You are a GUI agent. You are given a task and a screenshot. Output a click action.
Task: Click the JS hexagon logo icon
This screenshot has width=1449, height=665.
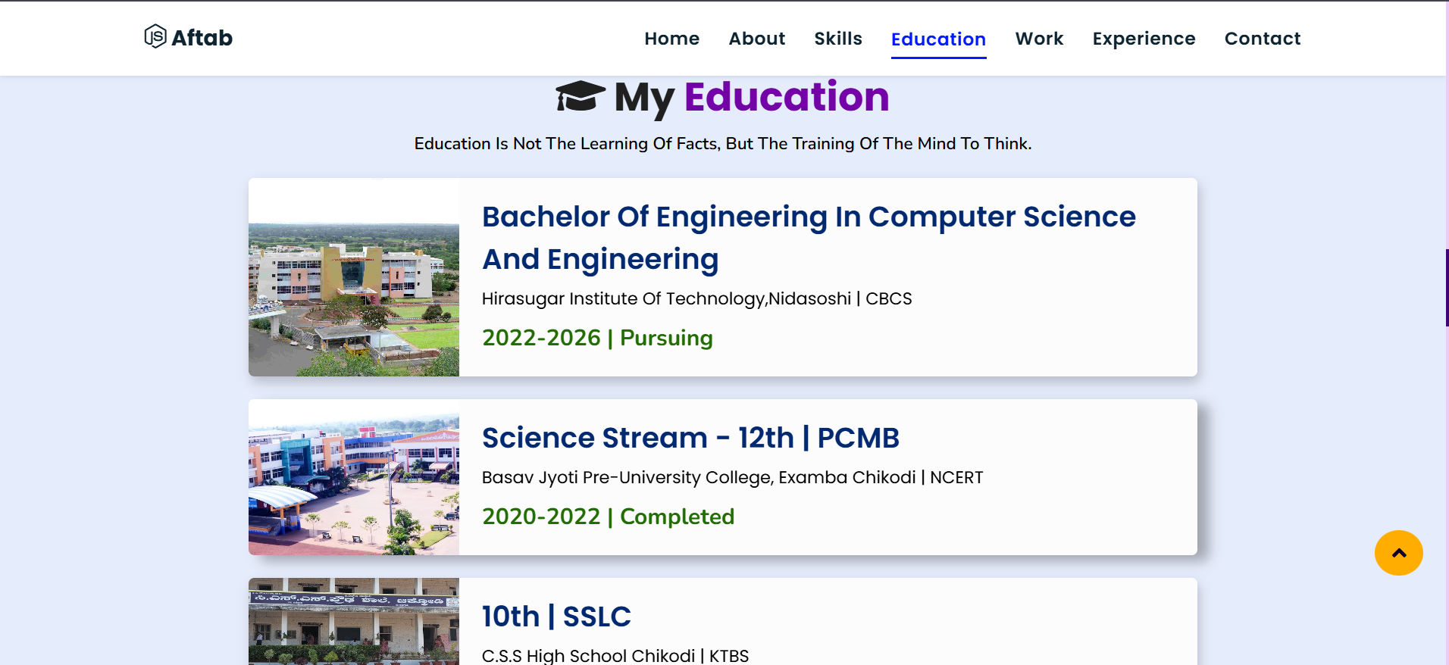tap(155, 36)
